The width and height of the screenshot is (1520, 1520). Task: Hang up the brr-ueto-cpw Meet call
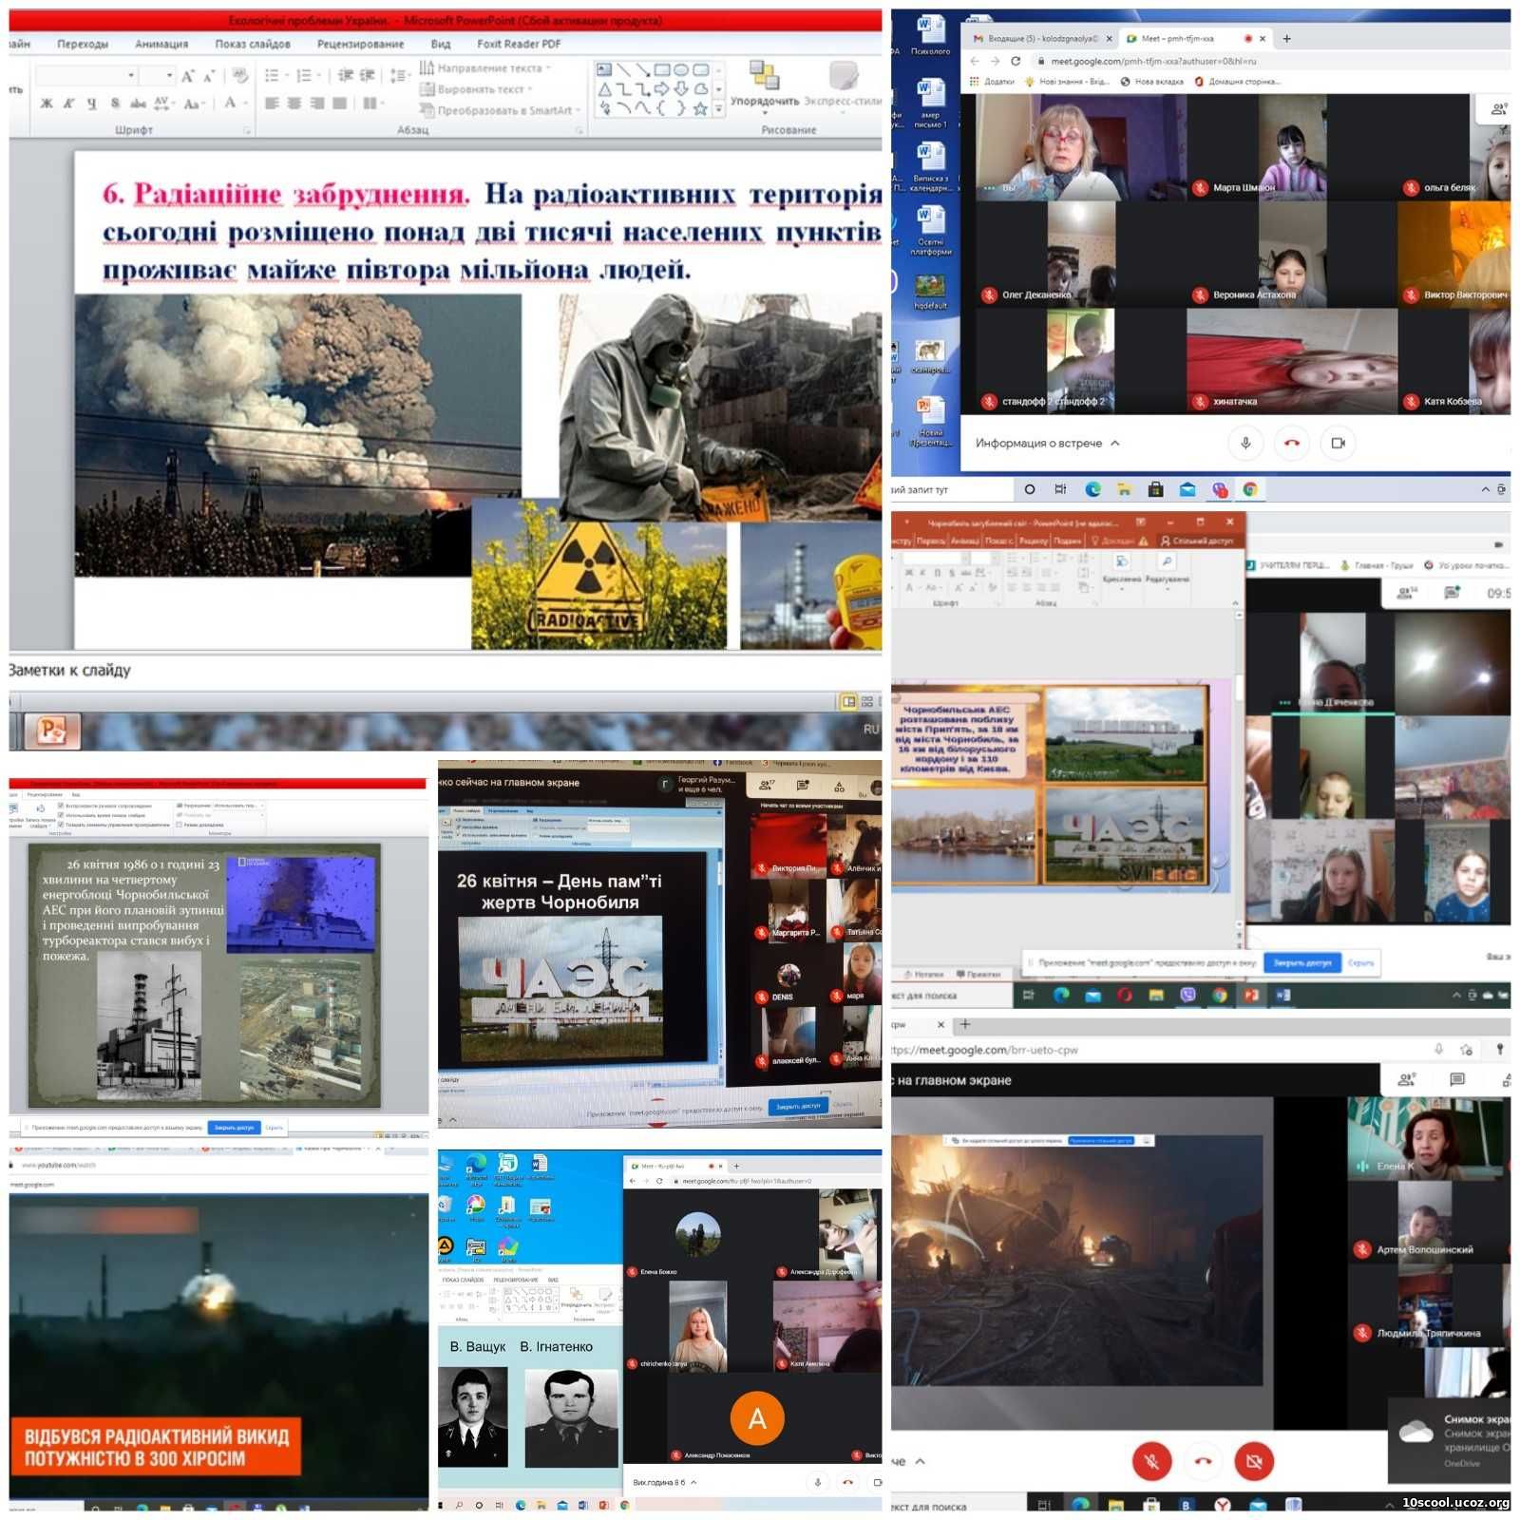[x=1203, y=1461]
